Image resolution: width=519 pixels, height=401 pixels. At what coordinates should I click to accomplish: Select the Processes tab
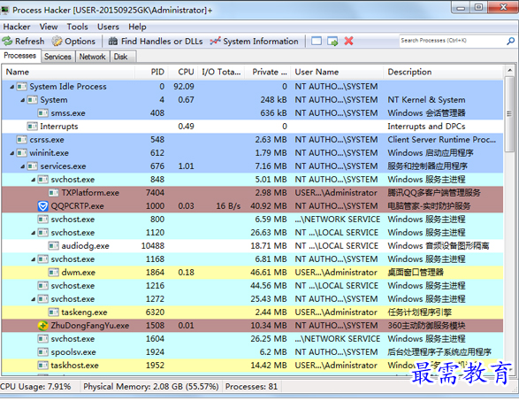tap(19, 56)
